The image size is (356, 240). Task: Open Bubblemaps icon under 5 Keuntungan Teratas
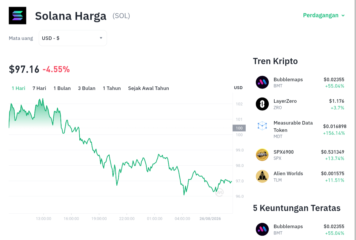coord(262,229)
